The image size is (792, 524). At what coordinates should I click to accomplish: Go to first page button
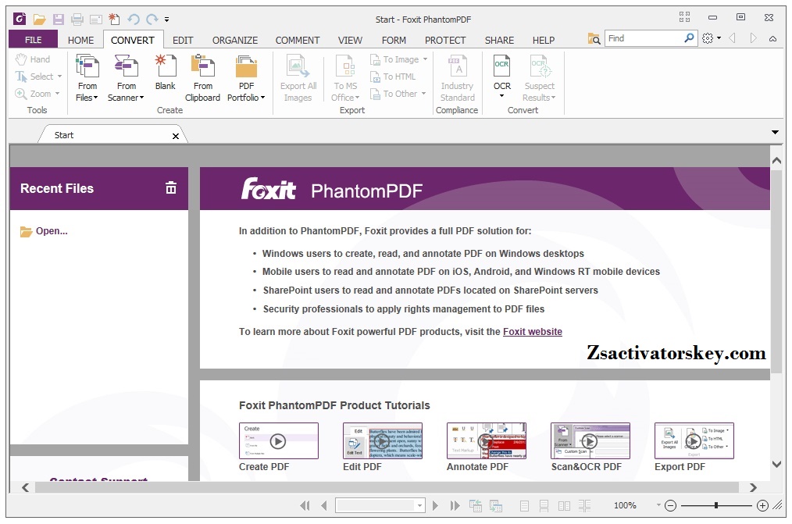(305, 505)
